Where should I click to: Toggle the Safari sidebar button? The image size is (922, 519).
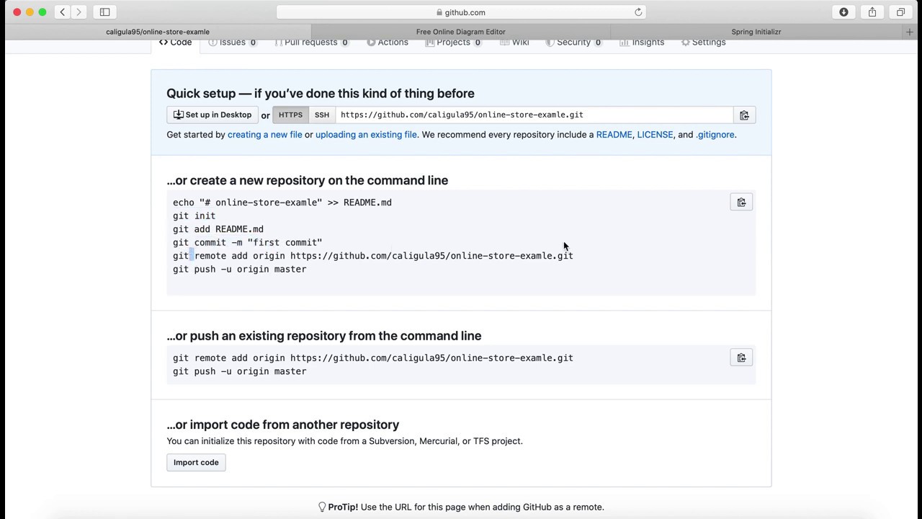tap(104, 12)
